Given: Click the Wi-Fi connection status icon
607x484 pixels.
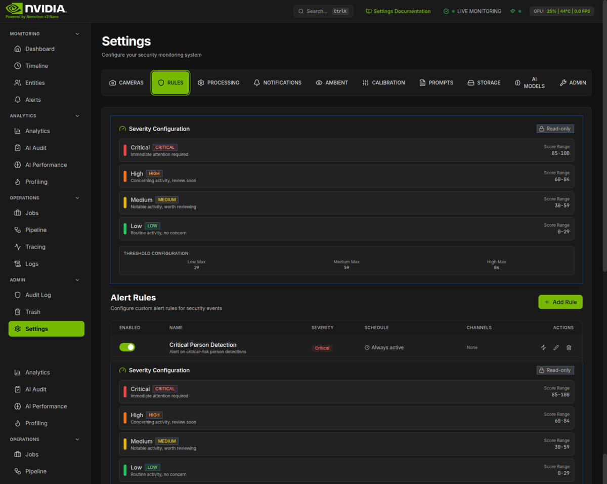Looking at the screenshot, I should 512,11.
